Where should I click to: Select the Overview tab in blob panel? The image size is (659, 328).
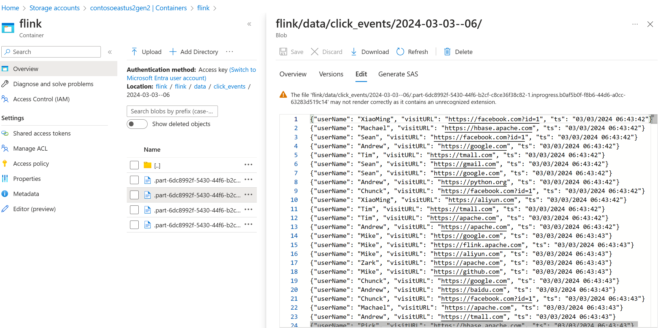click(293, 74)
